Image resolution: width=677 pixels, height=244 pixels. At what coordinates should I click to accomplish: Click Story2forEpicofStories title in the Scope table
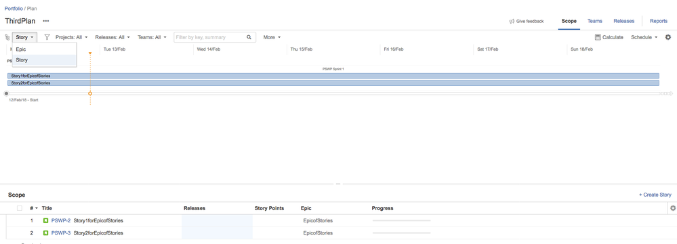[98, 233]
